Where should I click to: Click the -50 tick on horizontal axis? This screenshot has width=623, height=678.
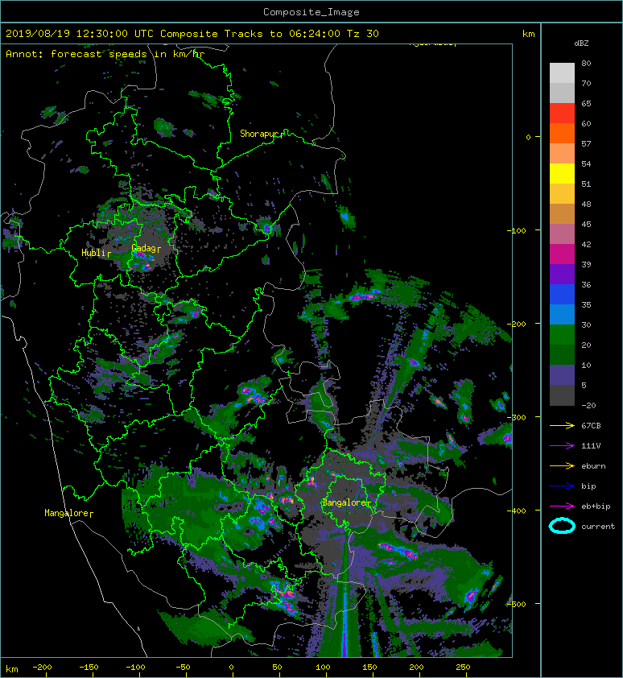pyautogui.click(x=183, y=668)
